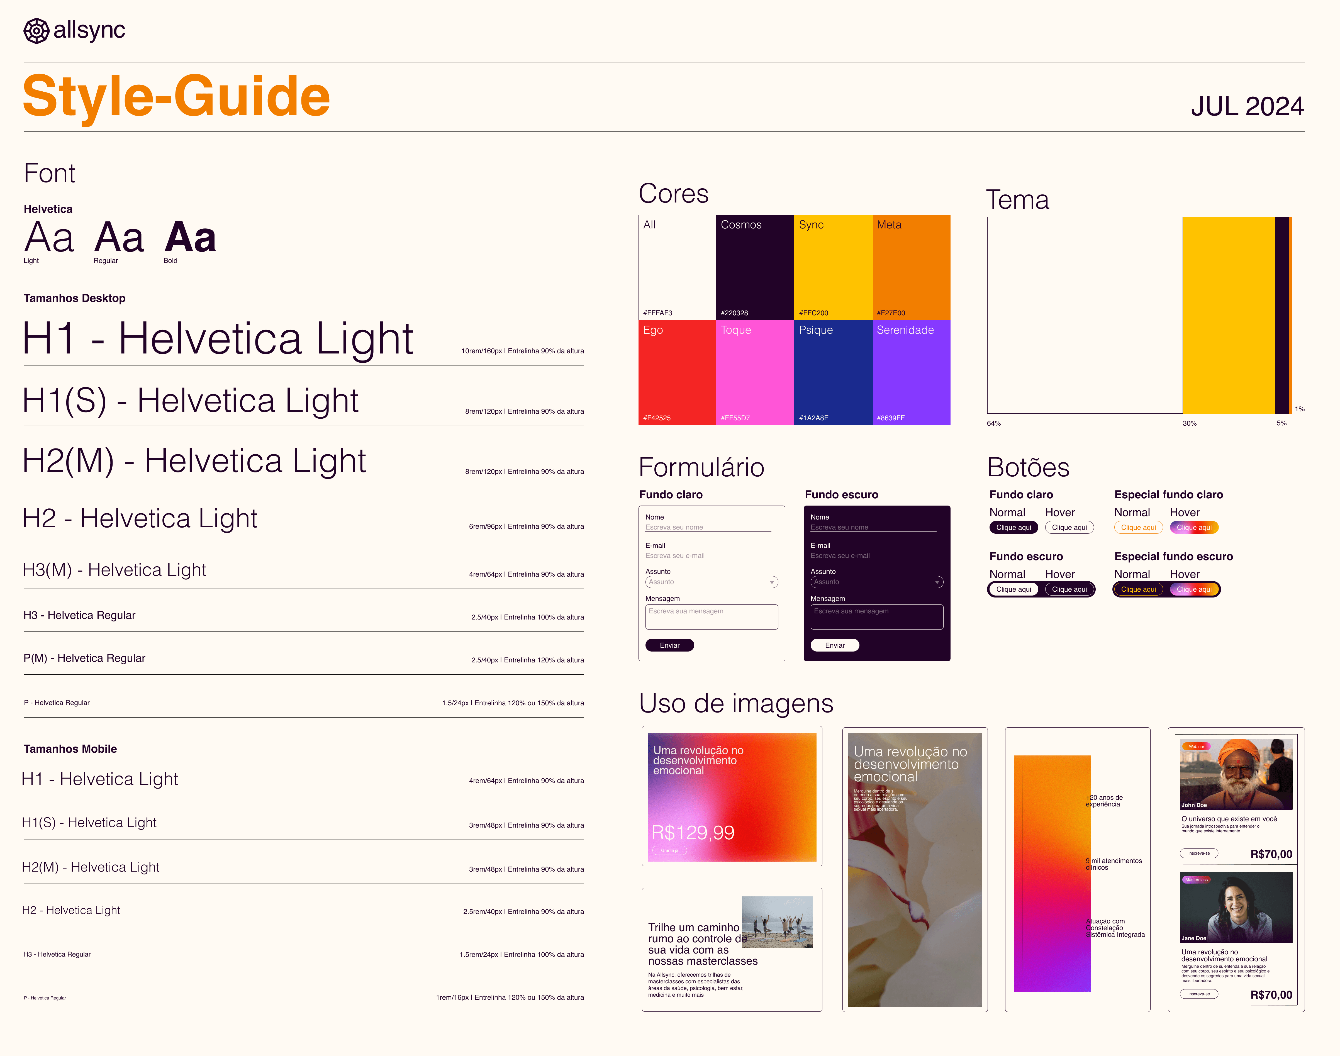
Task: Click the Grátis já button on gradient card
Action: point(669,851)
